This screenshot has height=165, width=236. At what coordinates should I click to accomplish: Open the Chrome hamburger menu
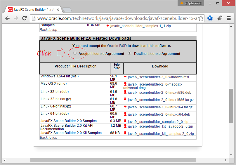pyautogui.click(x=229, y=18)
